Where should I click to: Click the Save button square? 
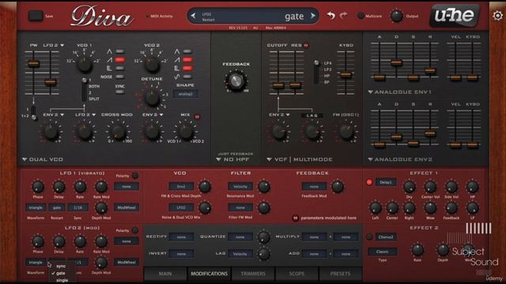coord(36,16)
